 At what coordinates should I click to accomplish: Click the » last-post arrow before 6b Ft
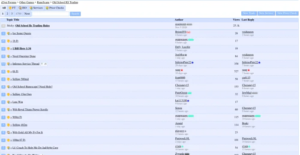(11, 72)
